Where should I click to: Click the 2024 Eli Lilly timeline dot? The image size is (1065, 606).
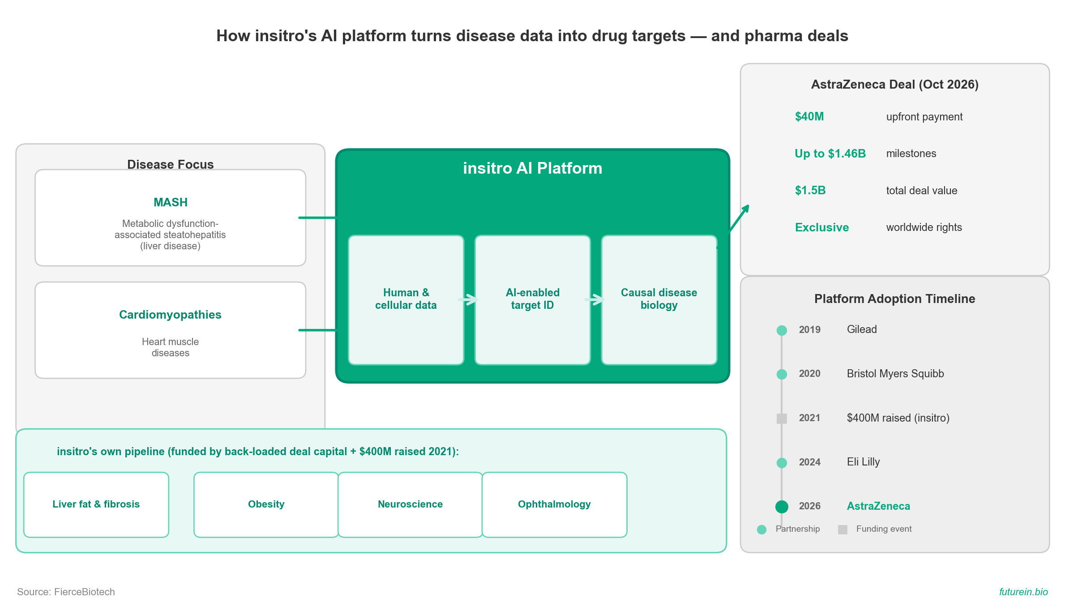pos(782,463)
